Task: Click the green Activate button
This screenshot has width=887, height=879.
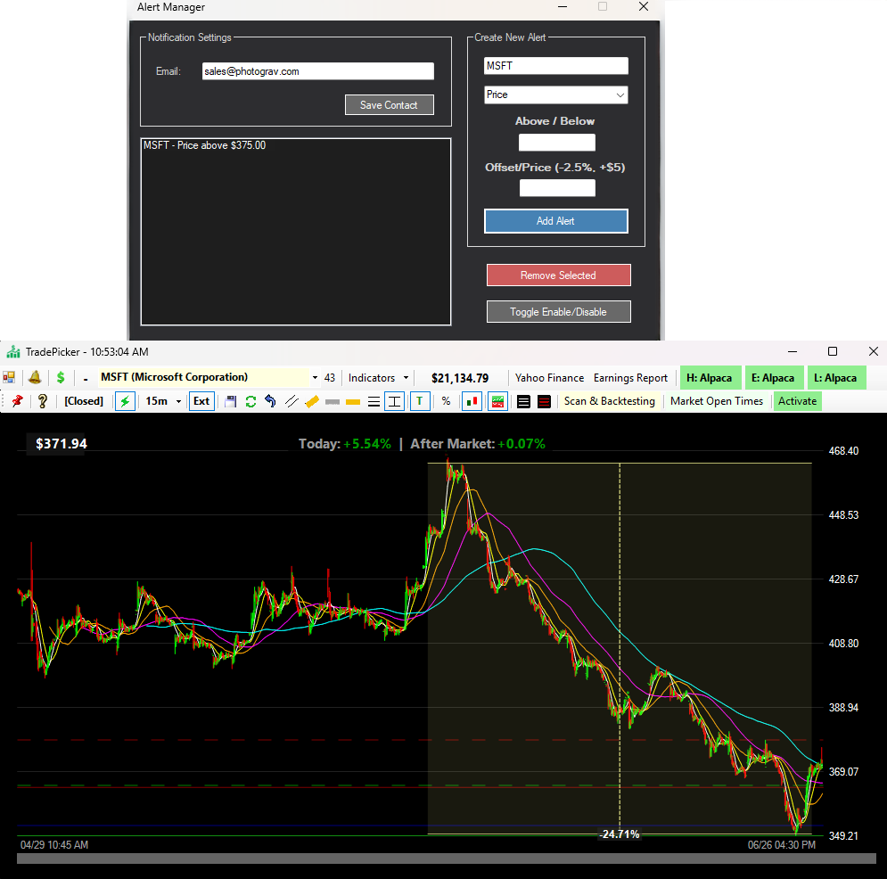Action: pyautogui.click(x=797, y=401)
